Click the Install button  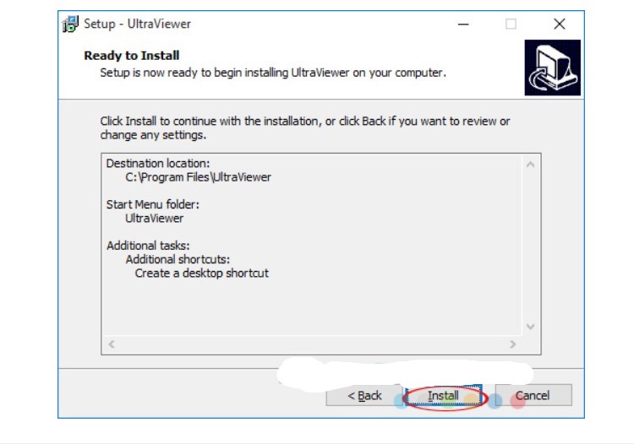[x=443, y=395]
